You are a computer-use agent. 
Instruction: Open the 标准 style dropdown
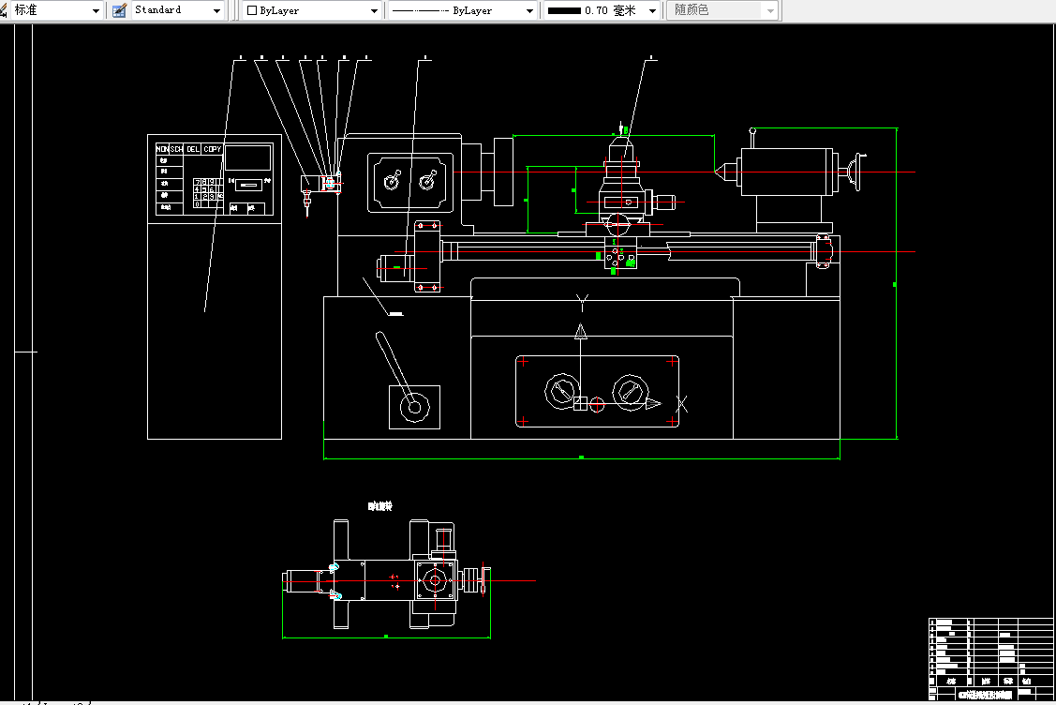pos(96,11)
